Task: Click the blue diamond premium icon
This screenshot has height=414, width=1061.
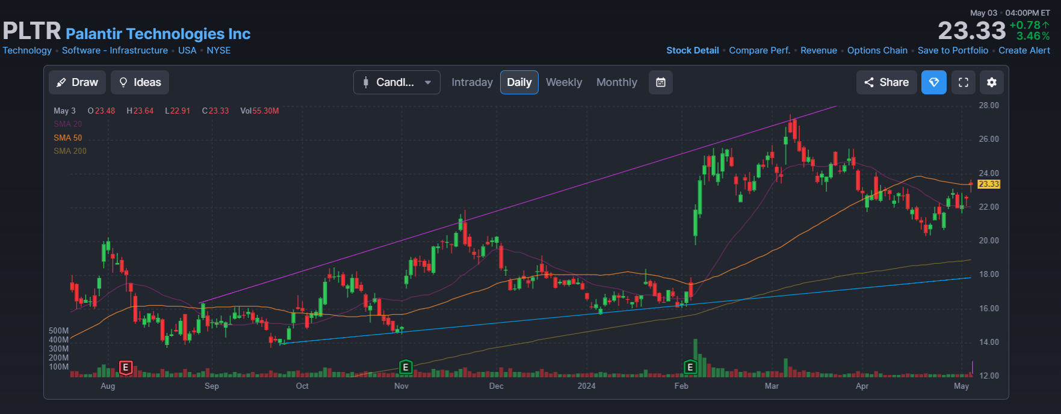Action: (933, 82)
